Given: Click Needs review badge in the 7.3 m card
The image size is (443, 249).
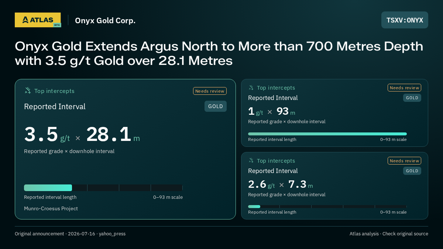Looking at the screenshot, I should (x=404, y=160).
